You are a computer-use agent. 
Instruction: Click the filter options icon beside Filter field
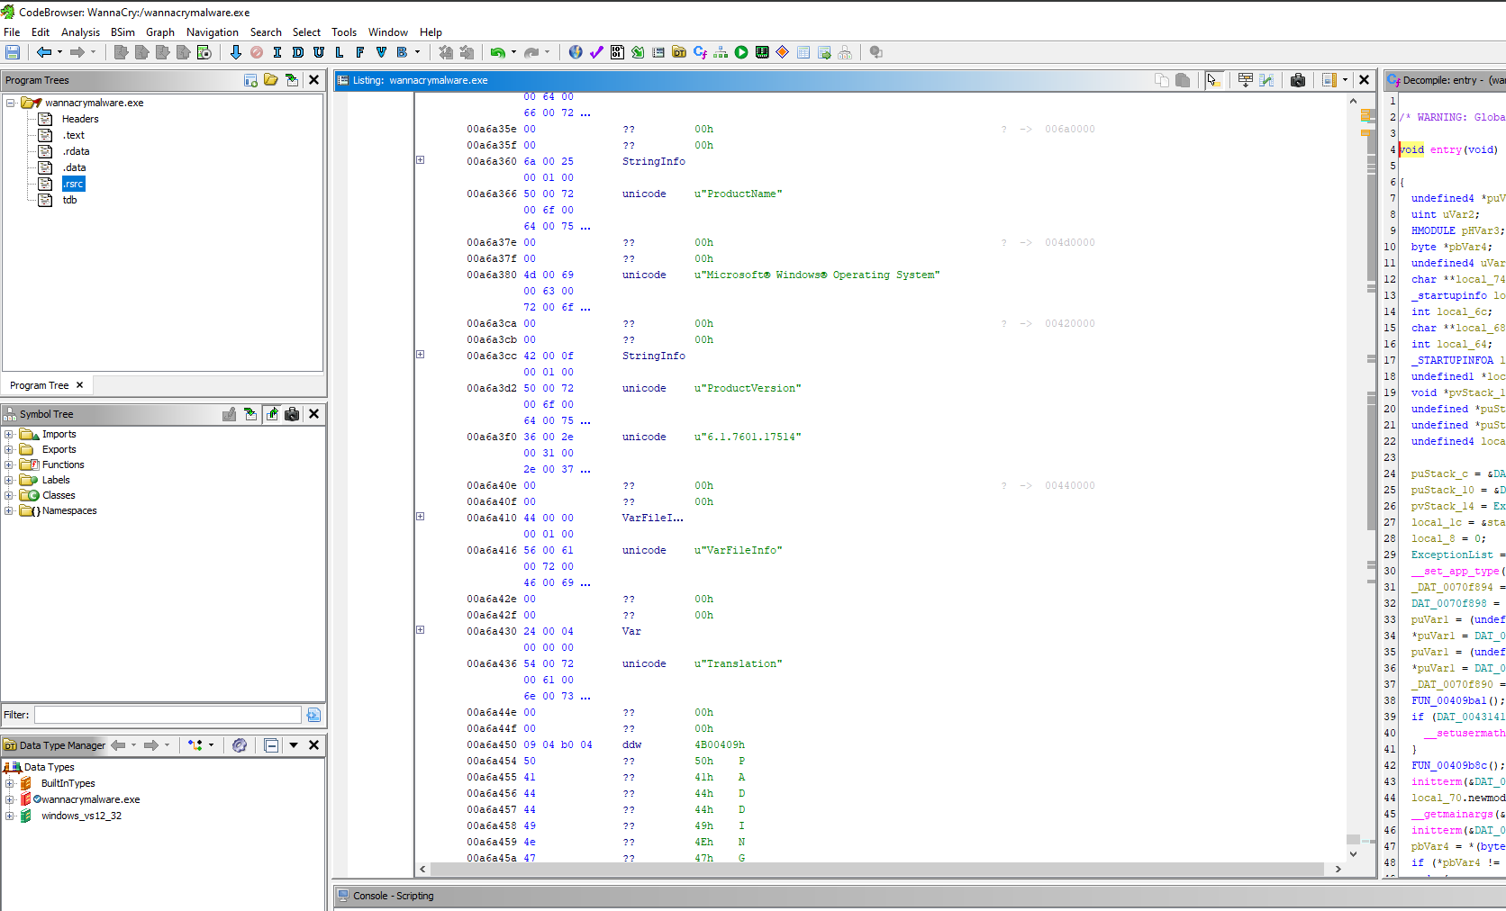tap(313, 715)
